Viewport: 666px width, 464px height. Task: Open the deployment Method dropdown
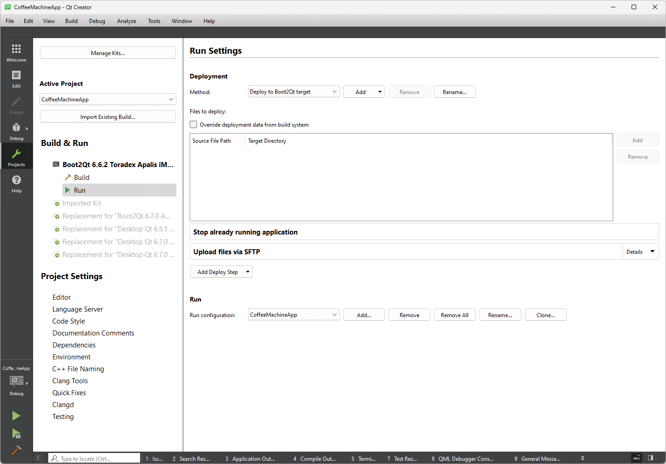(293, 92)
